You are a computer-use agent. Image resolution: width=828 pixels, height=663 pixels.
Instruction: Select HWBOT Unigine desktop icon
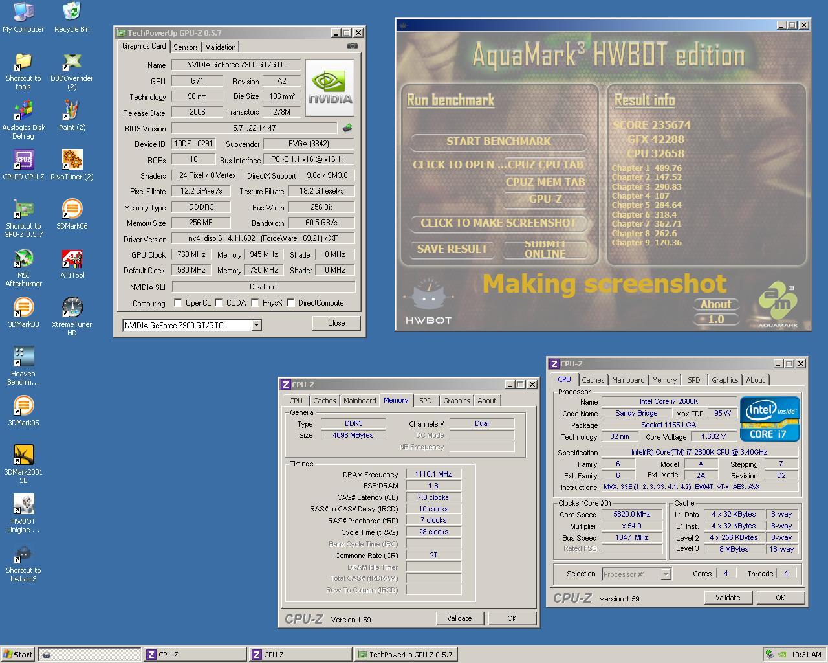pyautogui.click(x=23, y=514)
